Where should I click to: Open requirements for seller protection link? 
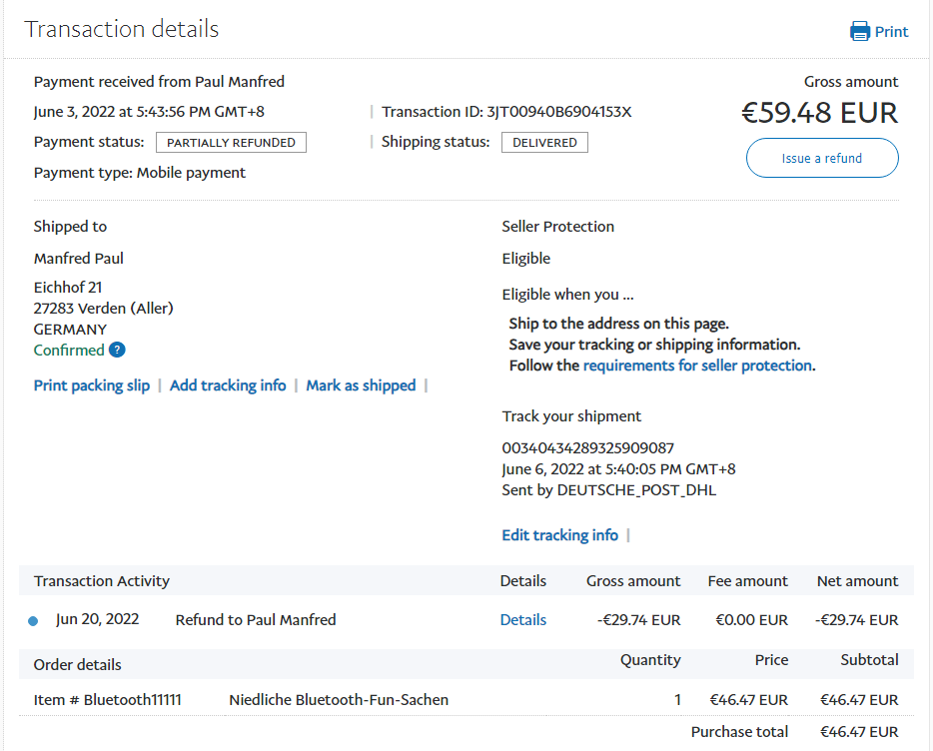point(697,366)
